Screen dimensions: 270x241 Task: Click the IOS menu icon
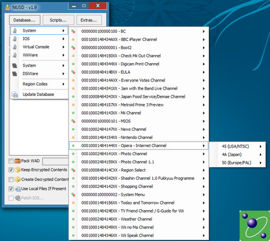15,39
